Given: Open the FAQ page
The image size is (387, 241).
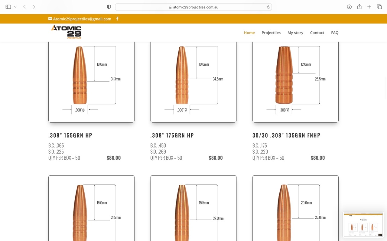Looking at the screenshot, I should point(335,33).
